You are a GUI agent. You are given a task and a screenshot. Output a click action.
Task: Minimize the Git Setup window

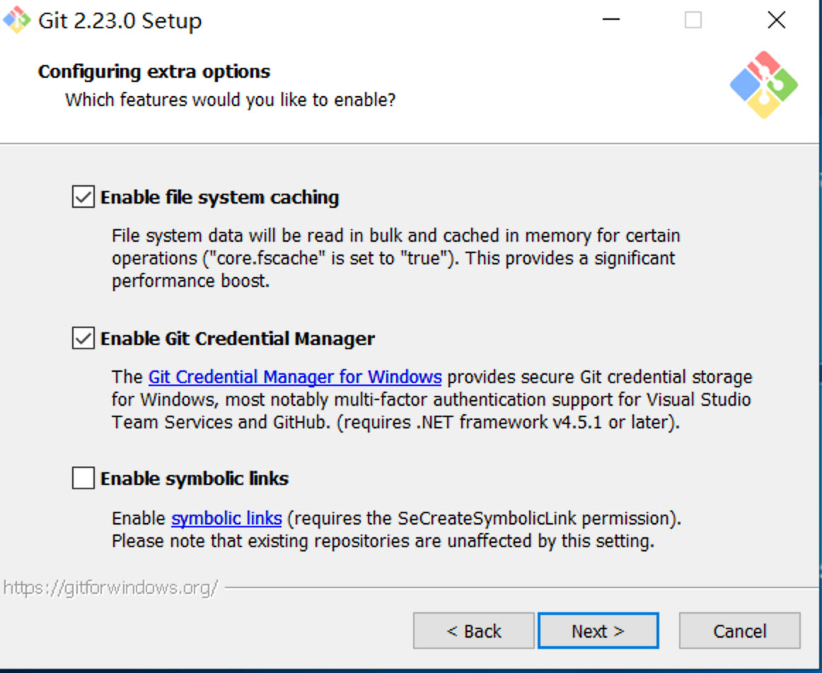pyautogui.click(x=611, y=20)
